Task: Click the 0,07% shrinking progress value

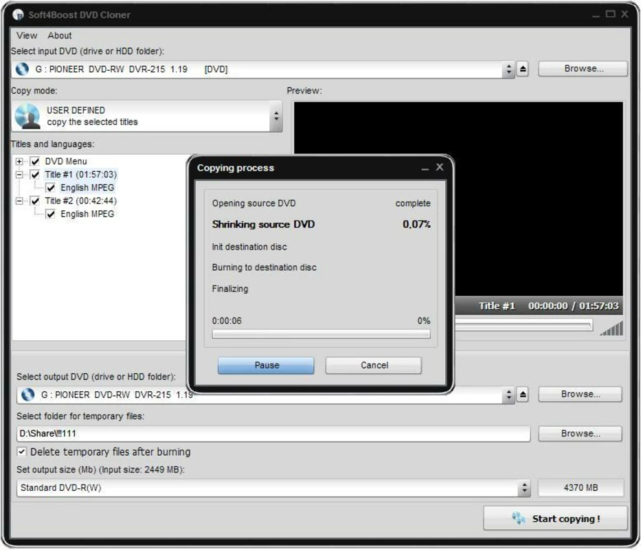Action: click(x=416, y=224)
